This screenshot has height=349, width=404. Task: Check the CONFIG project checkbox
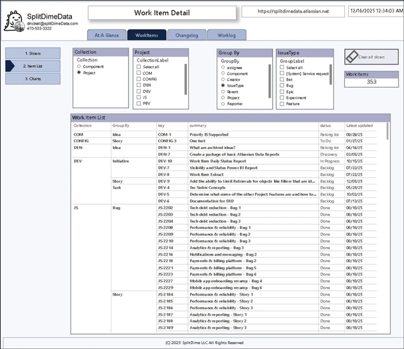pyautogui.click(x=139, y=79)
